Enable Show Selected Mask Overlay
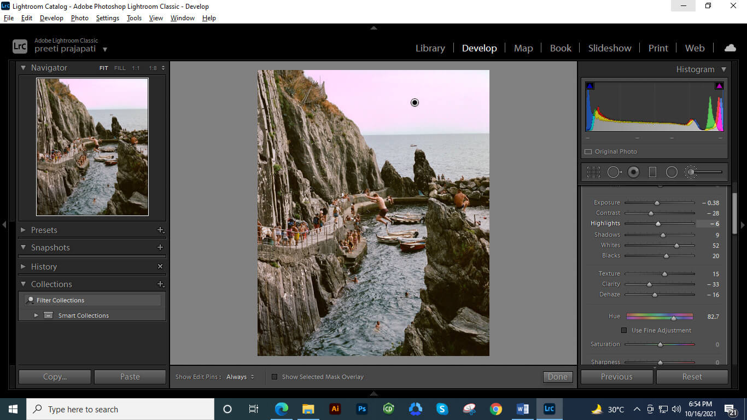Image resolution: width=747 pixels, height=420 pixels. (x=275, y=377)
